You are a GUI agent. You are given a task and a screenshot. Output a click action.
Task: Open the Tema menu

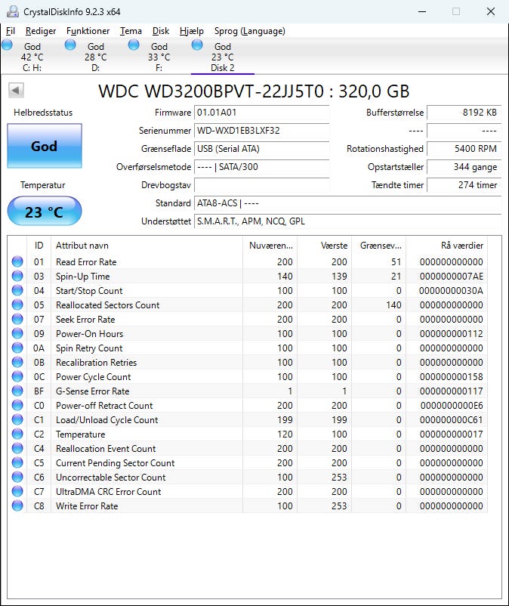[x=131, y=31]
